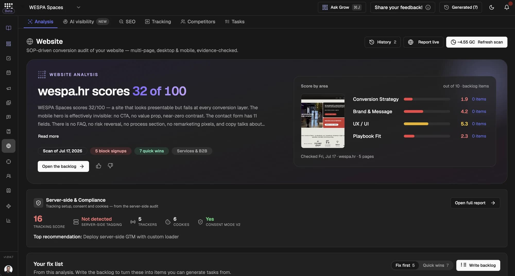The image size is (515, 276).
Task: Open the notifications bell
Action: pyautogui.click(x=507, y=7)
